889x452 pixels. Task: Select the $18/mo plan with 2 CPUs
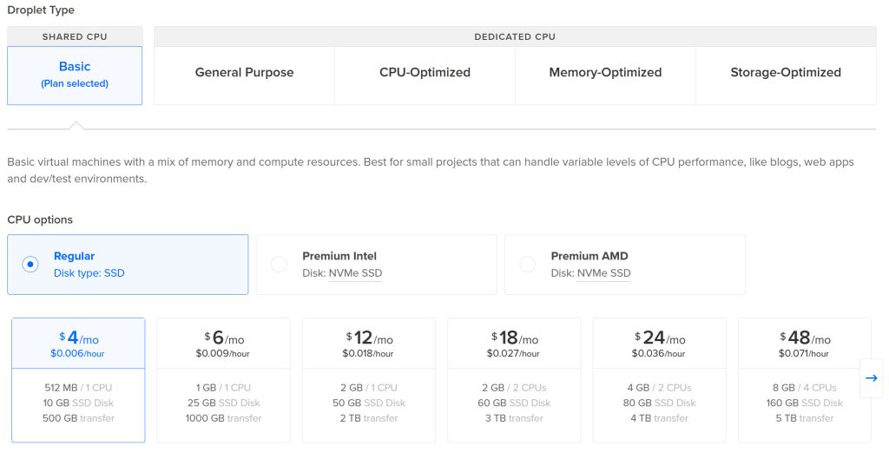coord(514,380)
